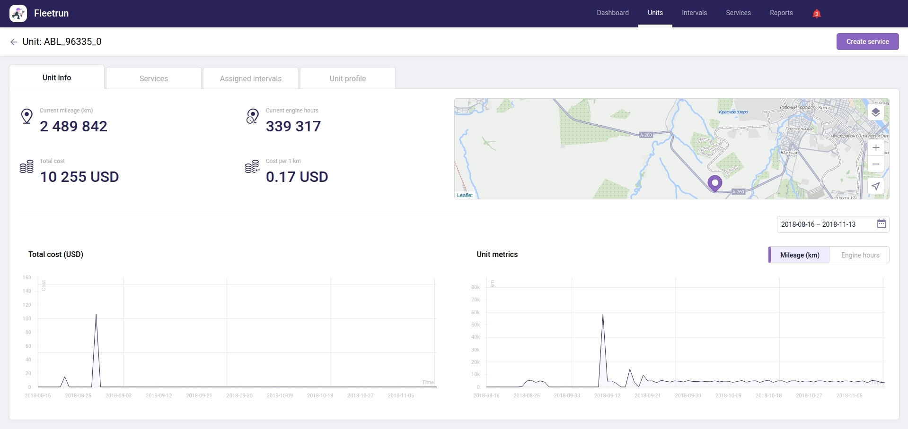This screenshot has height=429, width=908.
Task: Open the notification bell with badge 3
Action: click(816, 13)
